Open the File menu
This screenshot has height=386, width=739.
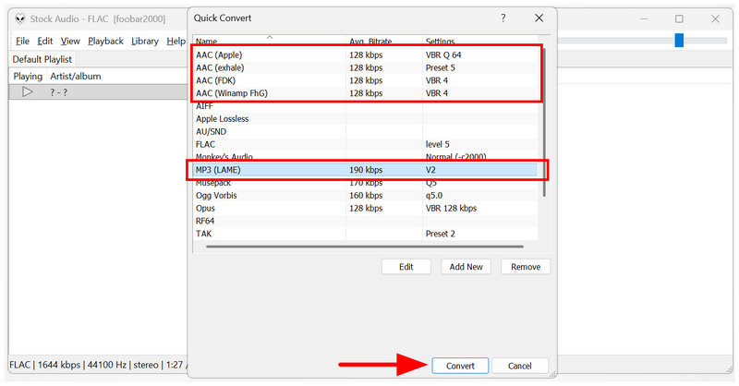(x=22, y=41)
